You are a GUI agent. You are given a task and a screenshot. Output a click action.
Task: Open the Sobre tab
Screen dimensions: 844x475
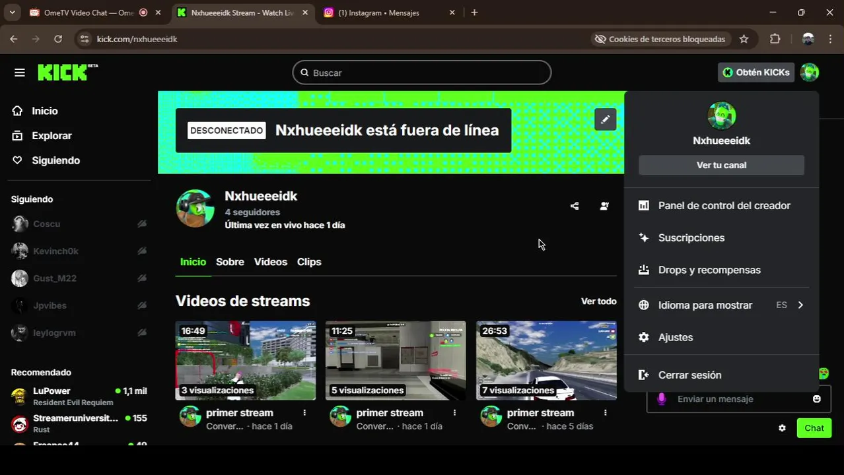(x=230, y=262)
